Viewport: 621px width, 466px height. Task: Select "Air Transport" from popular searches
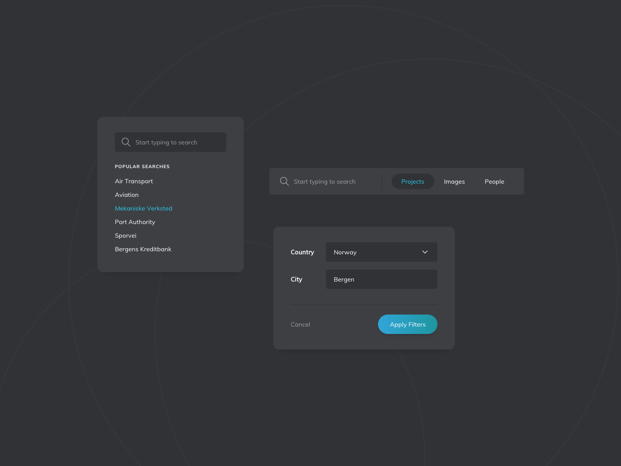tap(134, 181)
